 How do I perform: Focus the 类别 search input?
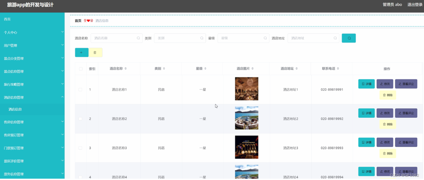180,38
